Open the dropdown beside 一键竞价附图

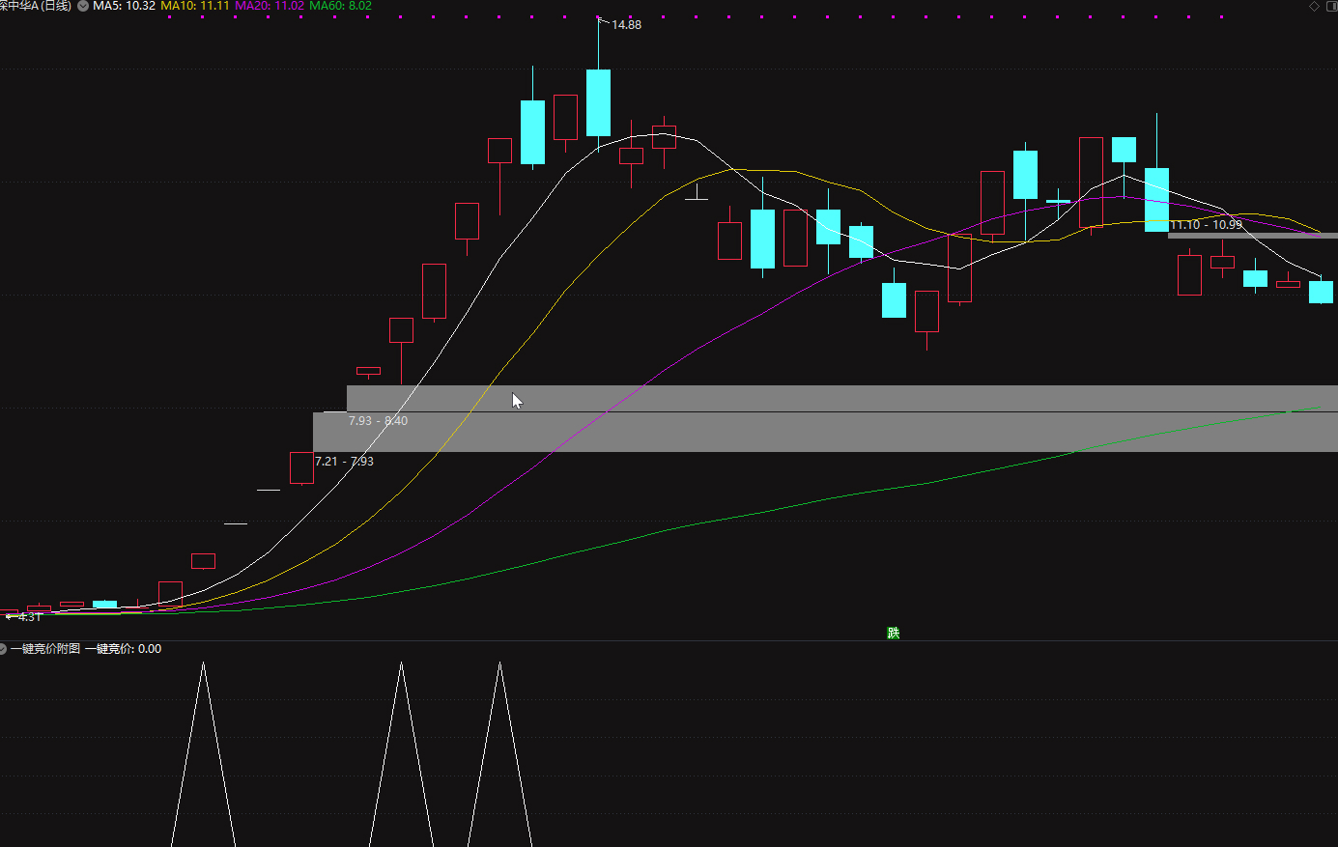point(3,649)
